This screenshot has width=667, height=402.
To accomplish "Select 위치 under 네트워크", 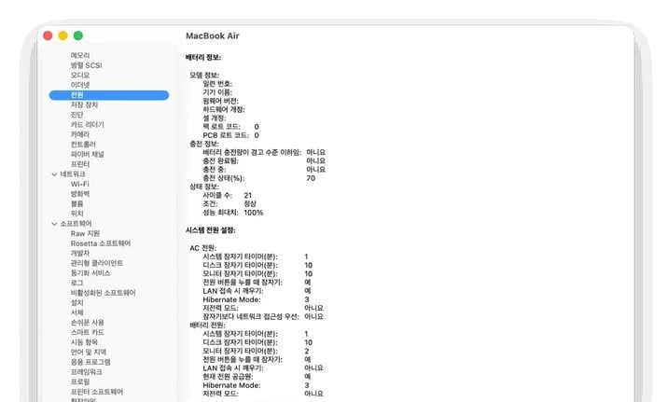I will 77,213.
